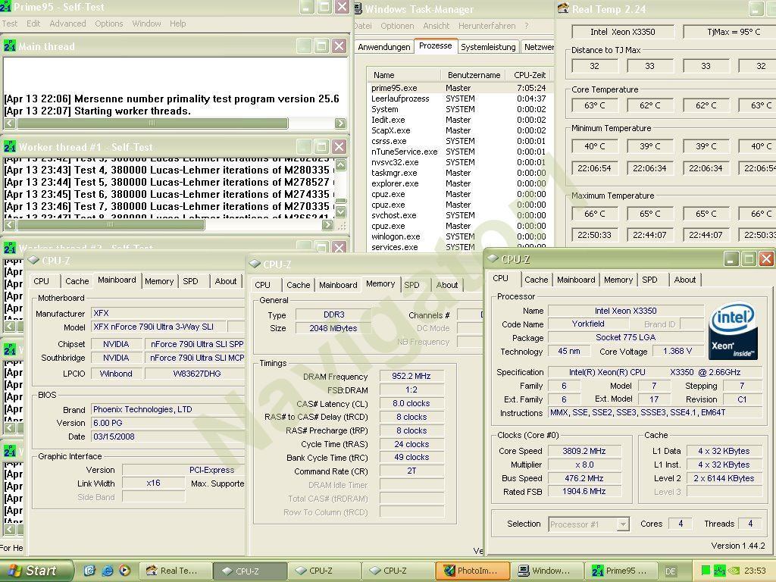Select explorer.exe process row

coord(458,183)
